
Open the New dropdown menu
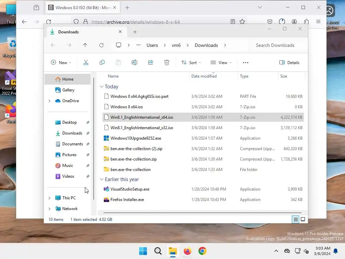[x=61, y=62]
